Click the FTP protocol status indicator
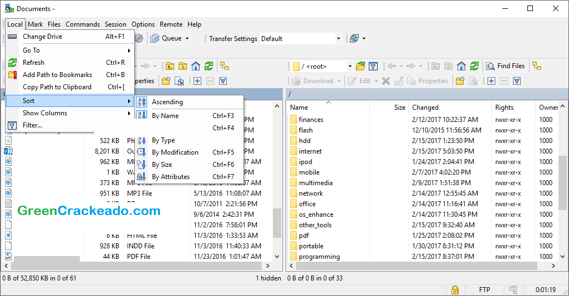This screenshot has width=569, height=296. tap(485, 289)
